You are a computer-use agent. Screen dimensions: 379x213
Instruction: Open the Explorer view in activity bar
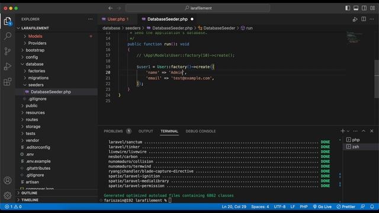(8, 21)
